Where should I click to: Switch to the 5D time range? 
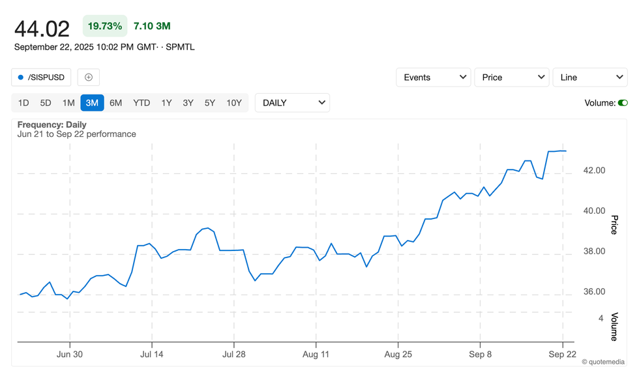[x=46, y=103]
